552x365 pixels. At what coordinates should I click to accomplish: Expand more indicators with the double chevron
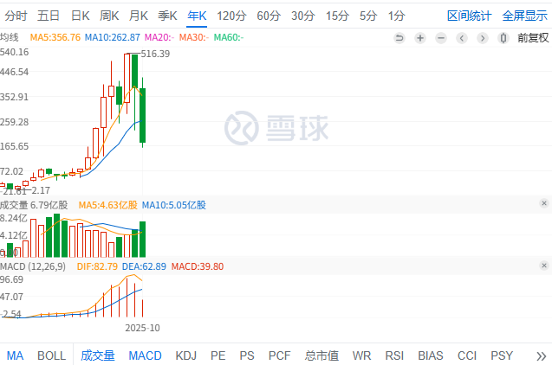(x=541, y=355)
